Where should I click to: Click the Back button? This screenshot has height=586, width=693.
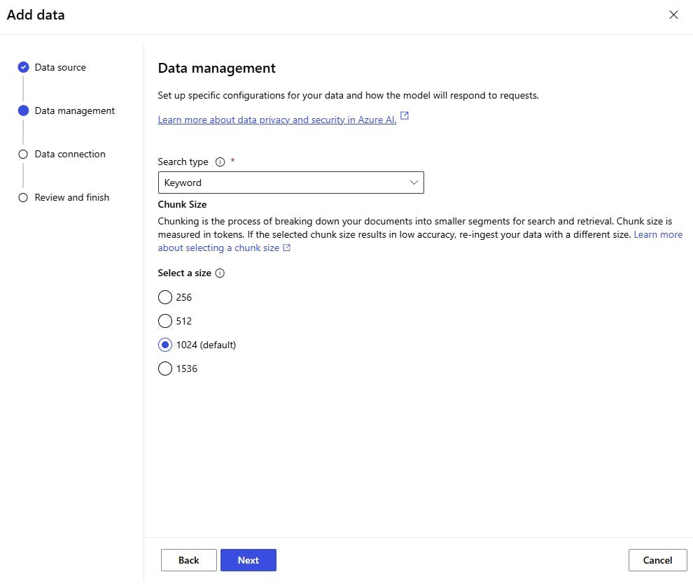coord(188,560)
